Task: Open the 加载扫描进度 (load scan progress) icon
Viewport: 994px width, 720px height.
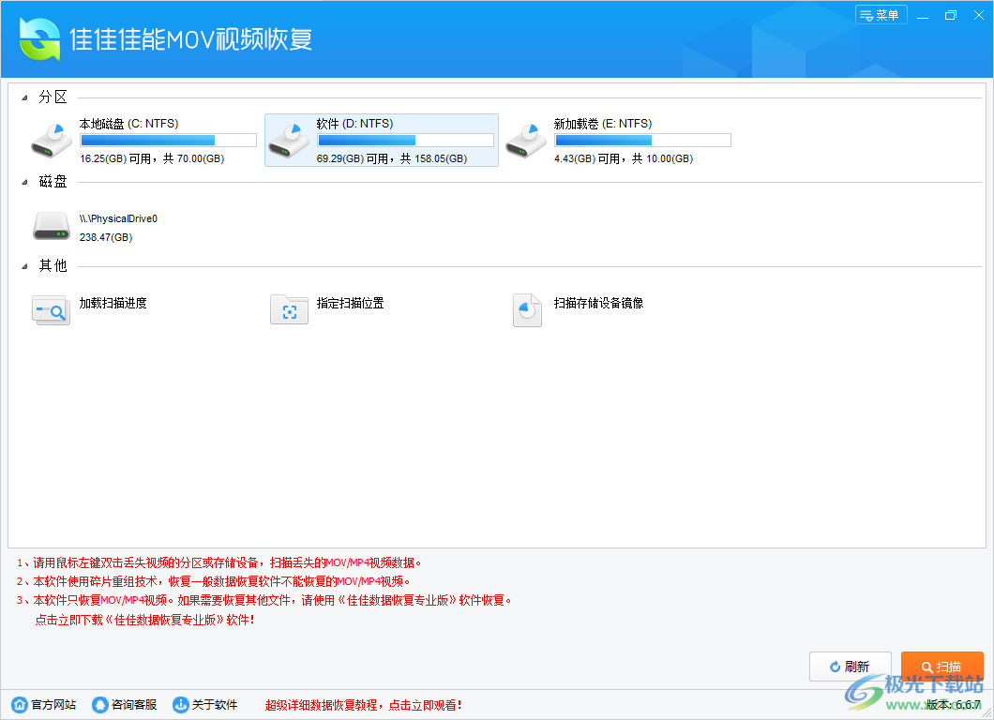Action: (x=51, y=309)
